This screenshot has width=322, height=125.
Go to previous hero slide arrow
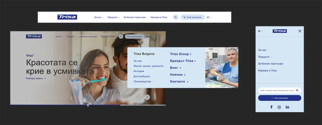[139, 97]
